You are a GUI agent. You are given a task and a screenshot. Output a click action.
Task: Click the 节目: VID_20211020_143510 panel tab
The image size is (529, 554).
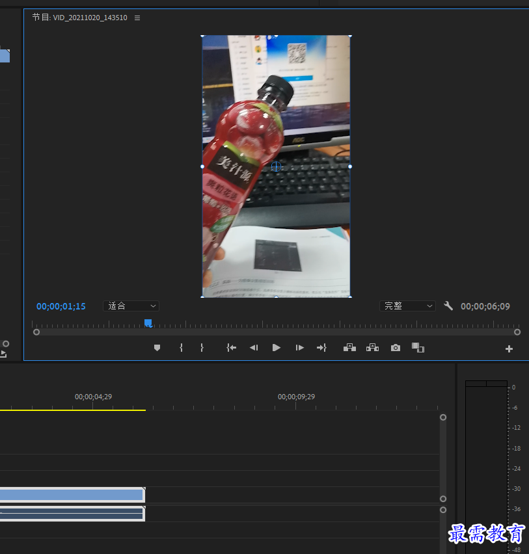coord(79,18)
